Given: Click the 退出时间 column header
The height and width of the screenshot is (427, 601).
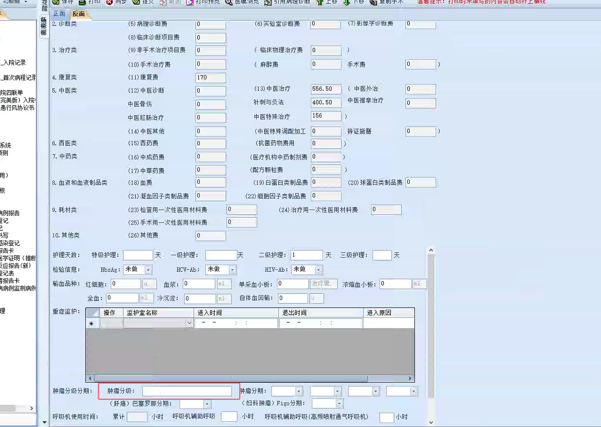Looking at the screenshot, I should click(321, 313).
